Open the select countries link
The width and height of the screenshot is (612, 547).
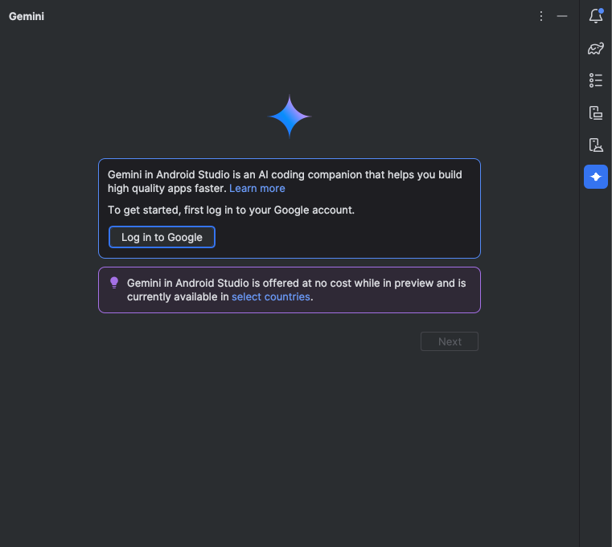pyautogui.click(x=271, y=296)
